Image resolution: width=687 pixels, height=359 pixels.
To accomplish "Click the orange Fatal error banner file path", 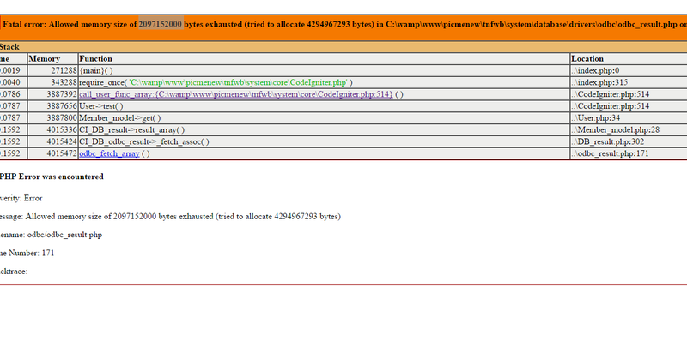I will point(531,24).
